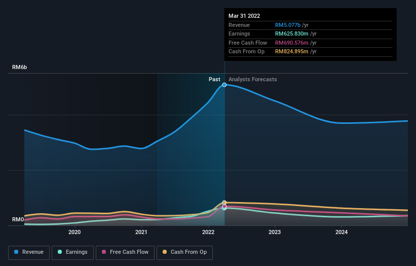This screenshot has height=266, width=416.
Task: Select the 2021 x-axis label
Action: 141,232
